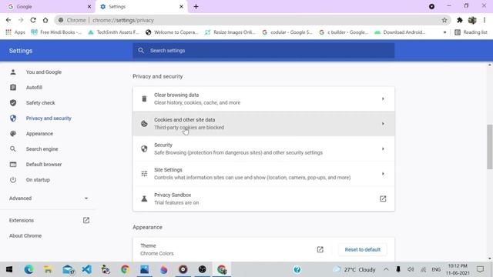
Task: Open Theme in Chrome Web Store icon
Action: click(x=320, y=249)
